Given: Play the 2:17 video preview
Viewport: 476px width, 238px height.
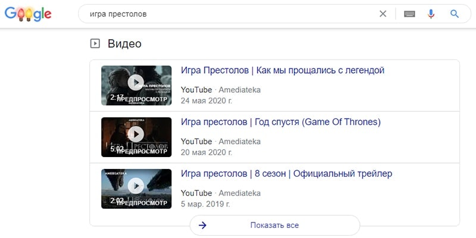Looking at the screenshot, I should 136,86.
